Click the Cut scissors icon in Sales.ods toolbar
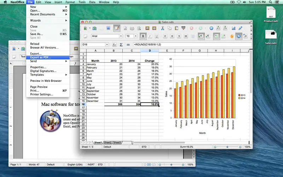This screenshot has width=283, height=177. (162, 28)
